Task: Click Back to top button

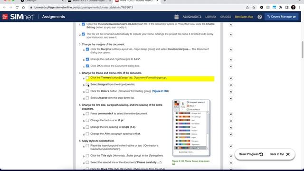Action: (x=279, y=154)
